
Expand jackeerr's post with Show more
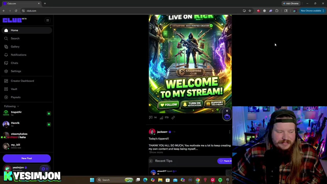(x=156, y=152)
